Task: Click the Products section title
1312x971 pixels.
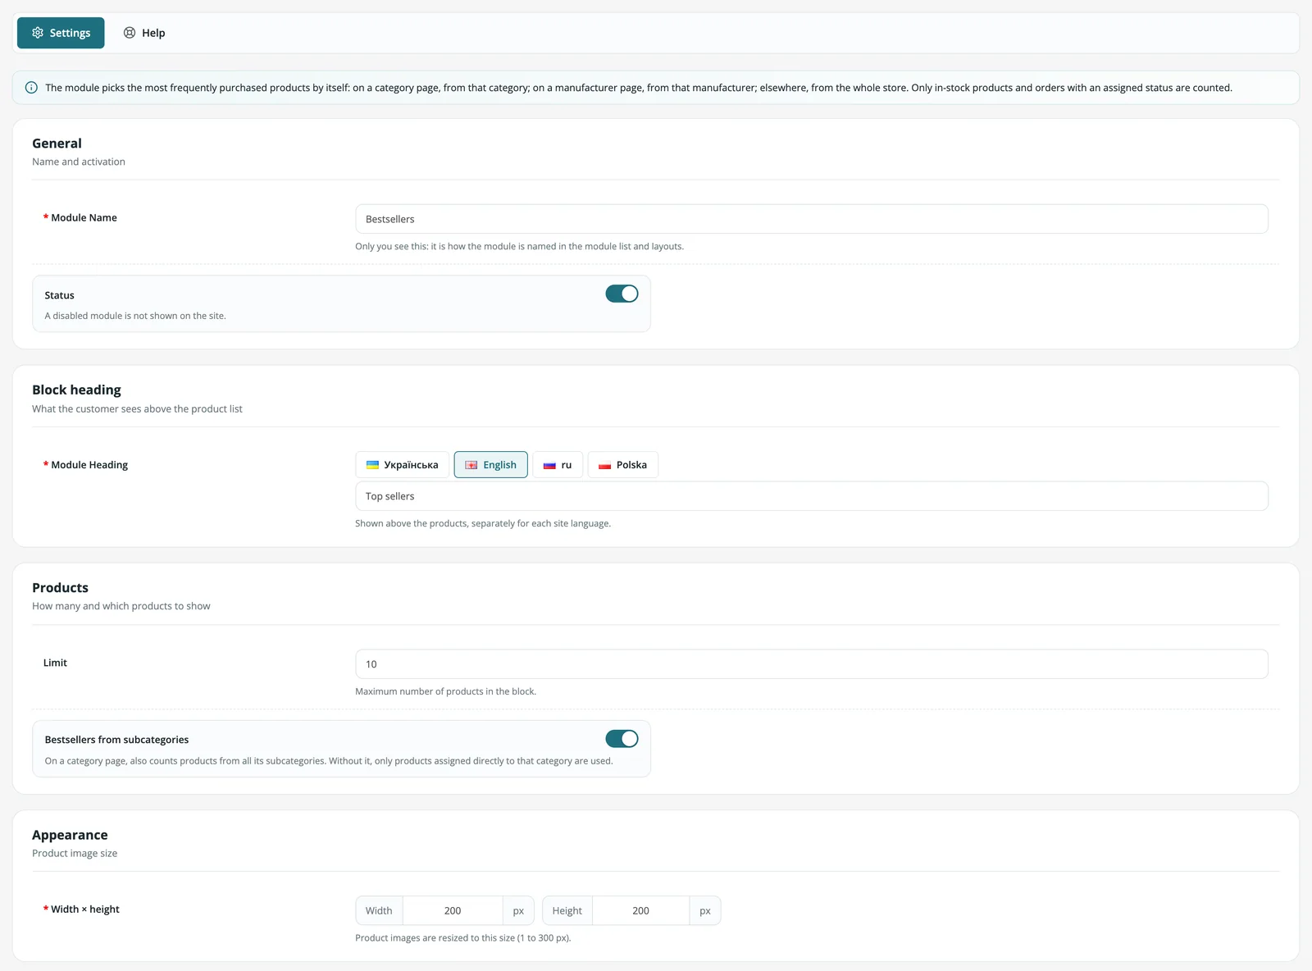Action: (60, 588)
